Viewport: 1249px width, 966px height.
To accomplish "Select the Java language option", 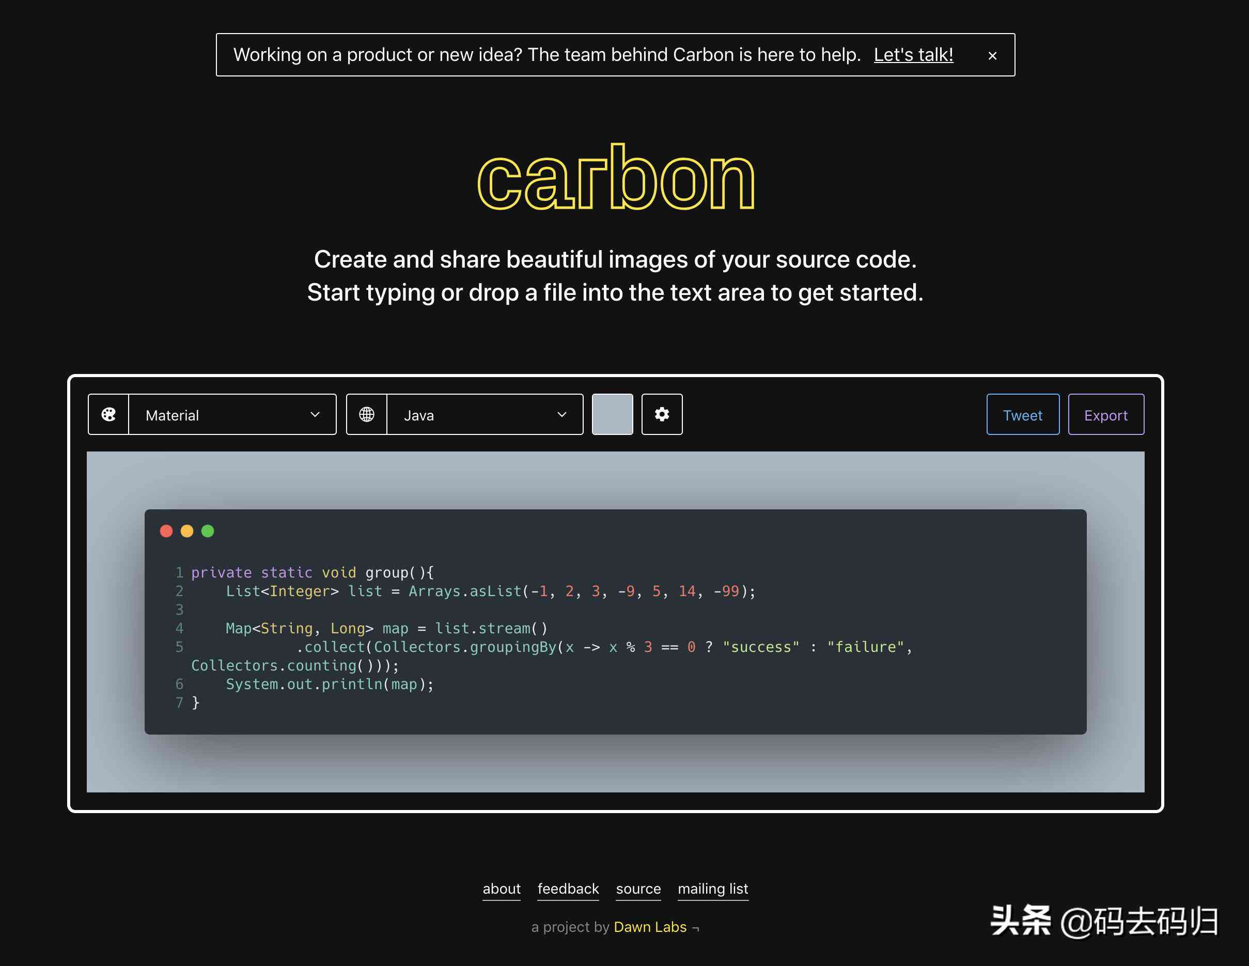I will click(x=483, y=414).
